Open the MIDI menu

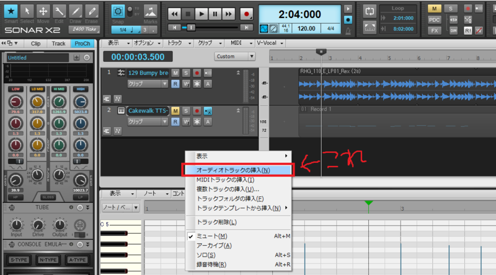241,43
